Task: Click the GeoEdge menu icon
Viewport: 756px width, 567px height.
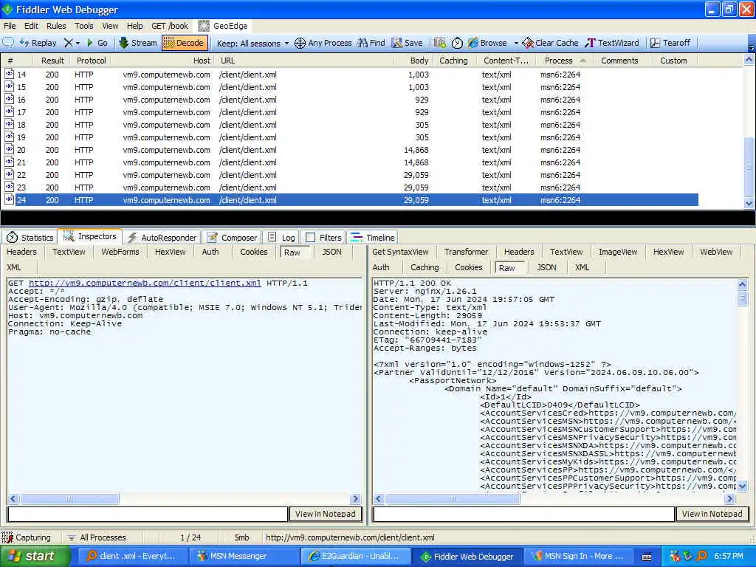Action: tap(204, 26)
